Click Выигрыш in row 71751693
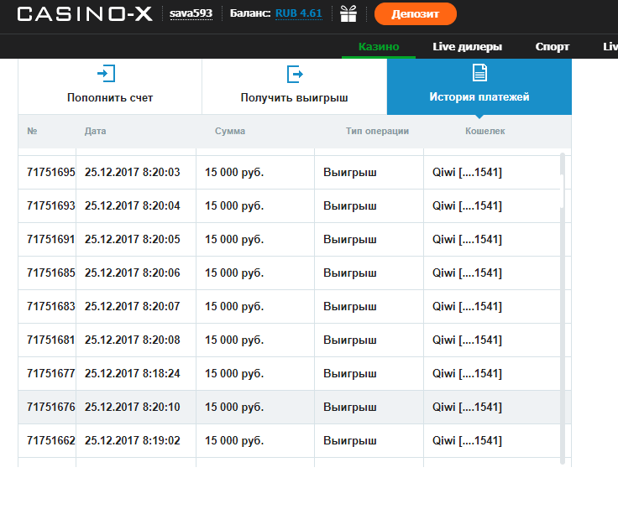 [x=350, y=206]
